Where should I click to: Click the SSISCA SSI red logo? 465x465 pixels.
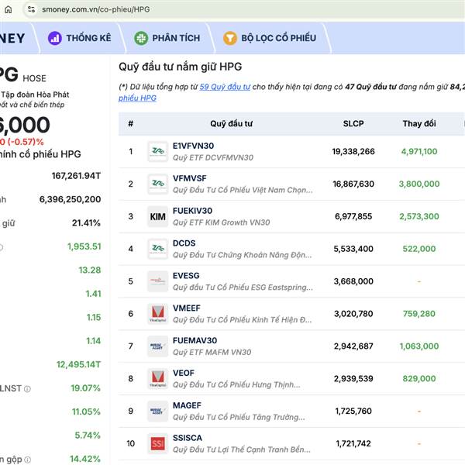(158, 443)
